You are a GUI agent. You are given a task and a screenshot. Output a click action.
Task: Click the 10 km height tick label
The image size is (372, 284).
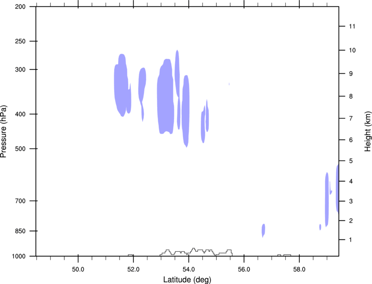click(352, 50)
